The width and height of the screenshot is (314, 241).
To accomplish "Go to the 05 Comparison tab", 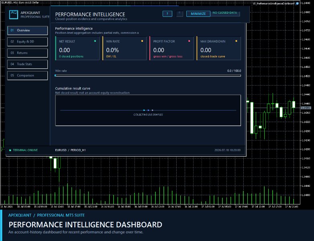I will click(x=27, y=76).
